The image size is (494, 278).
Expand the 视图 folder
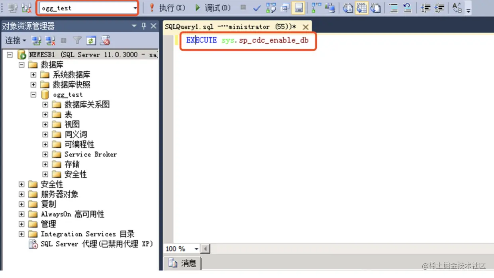point(45,125)
